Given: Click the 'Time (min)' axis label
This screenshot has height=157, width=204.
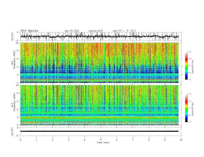Looking at the screenshot, I should click(x=103, y=142).
